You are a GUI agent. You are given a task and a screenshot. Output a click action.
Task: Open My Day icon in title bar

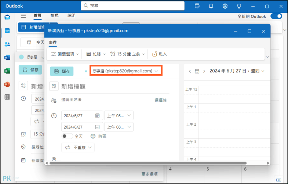(x=197, y=6)
